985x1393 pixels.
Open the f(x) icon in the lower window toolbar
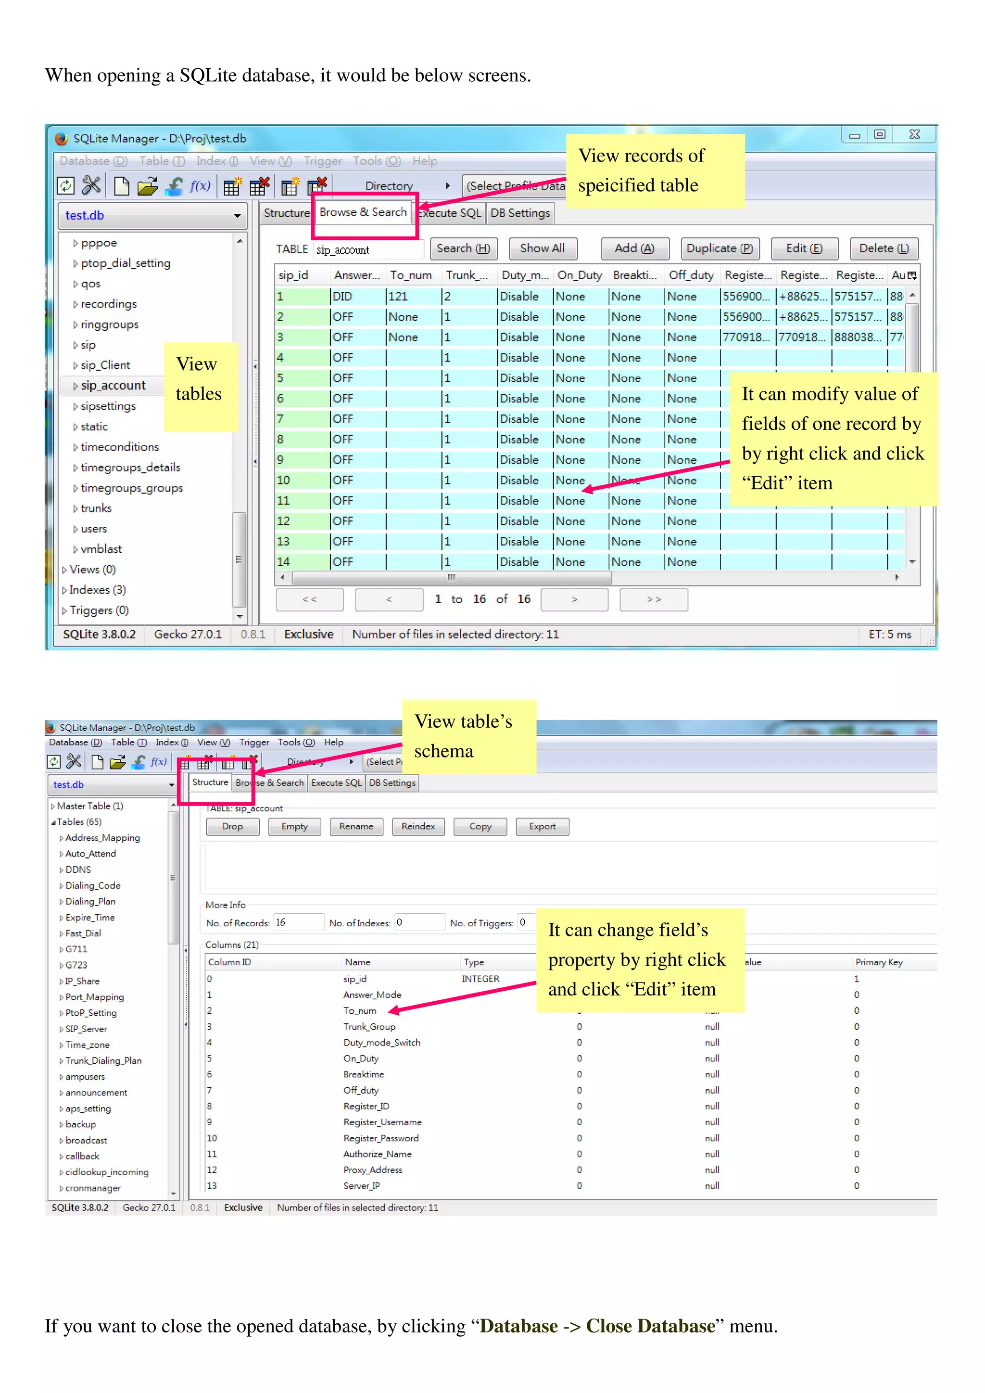point(159,761)
